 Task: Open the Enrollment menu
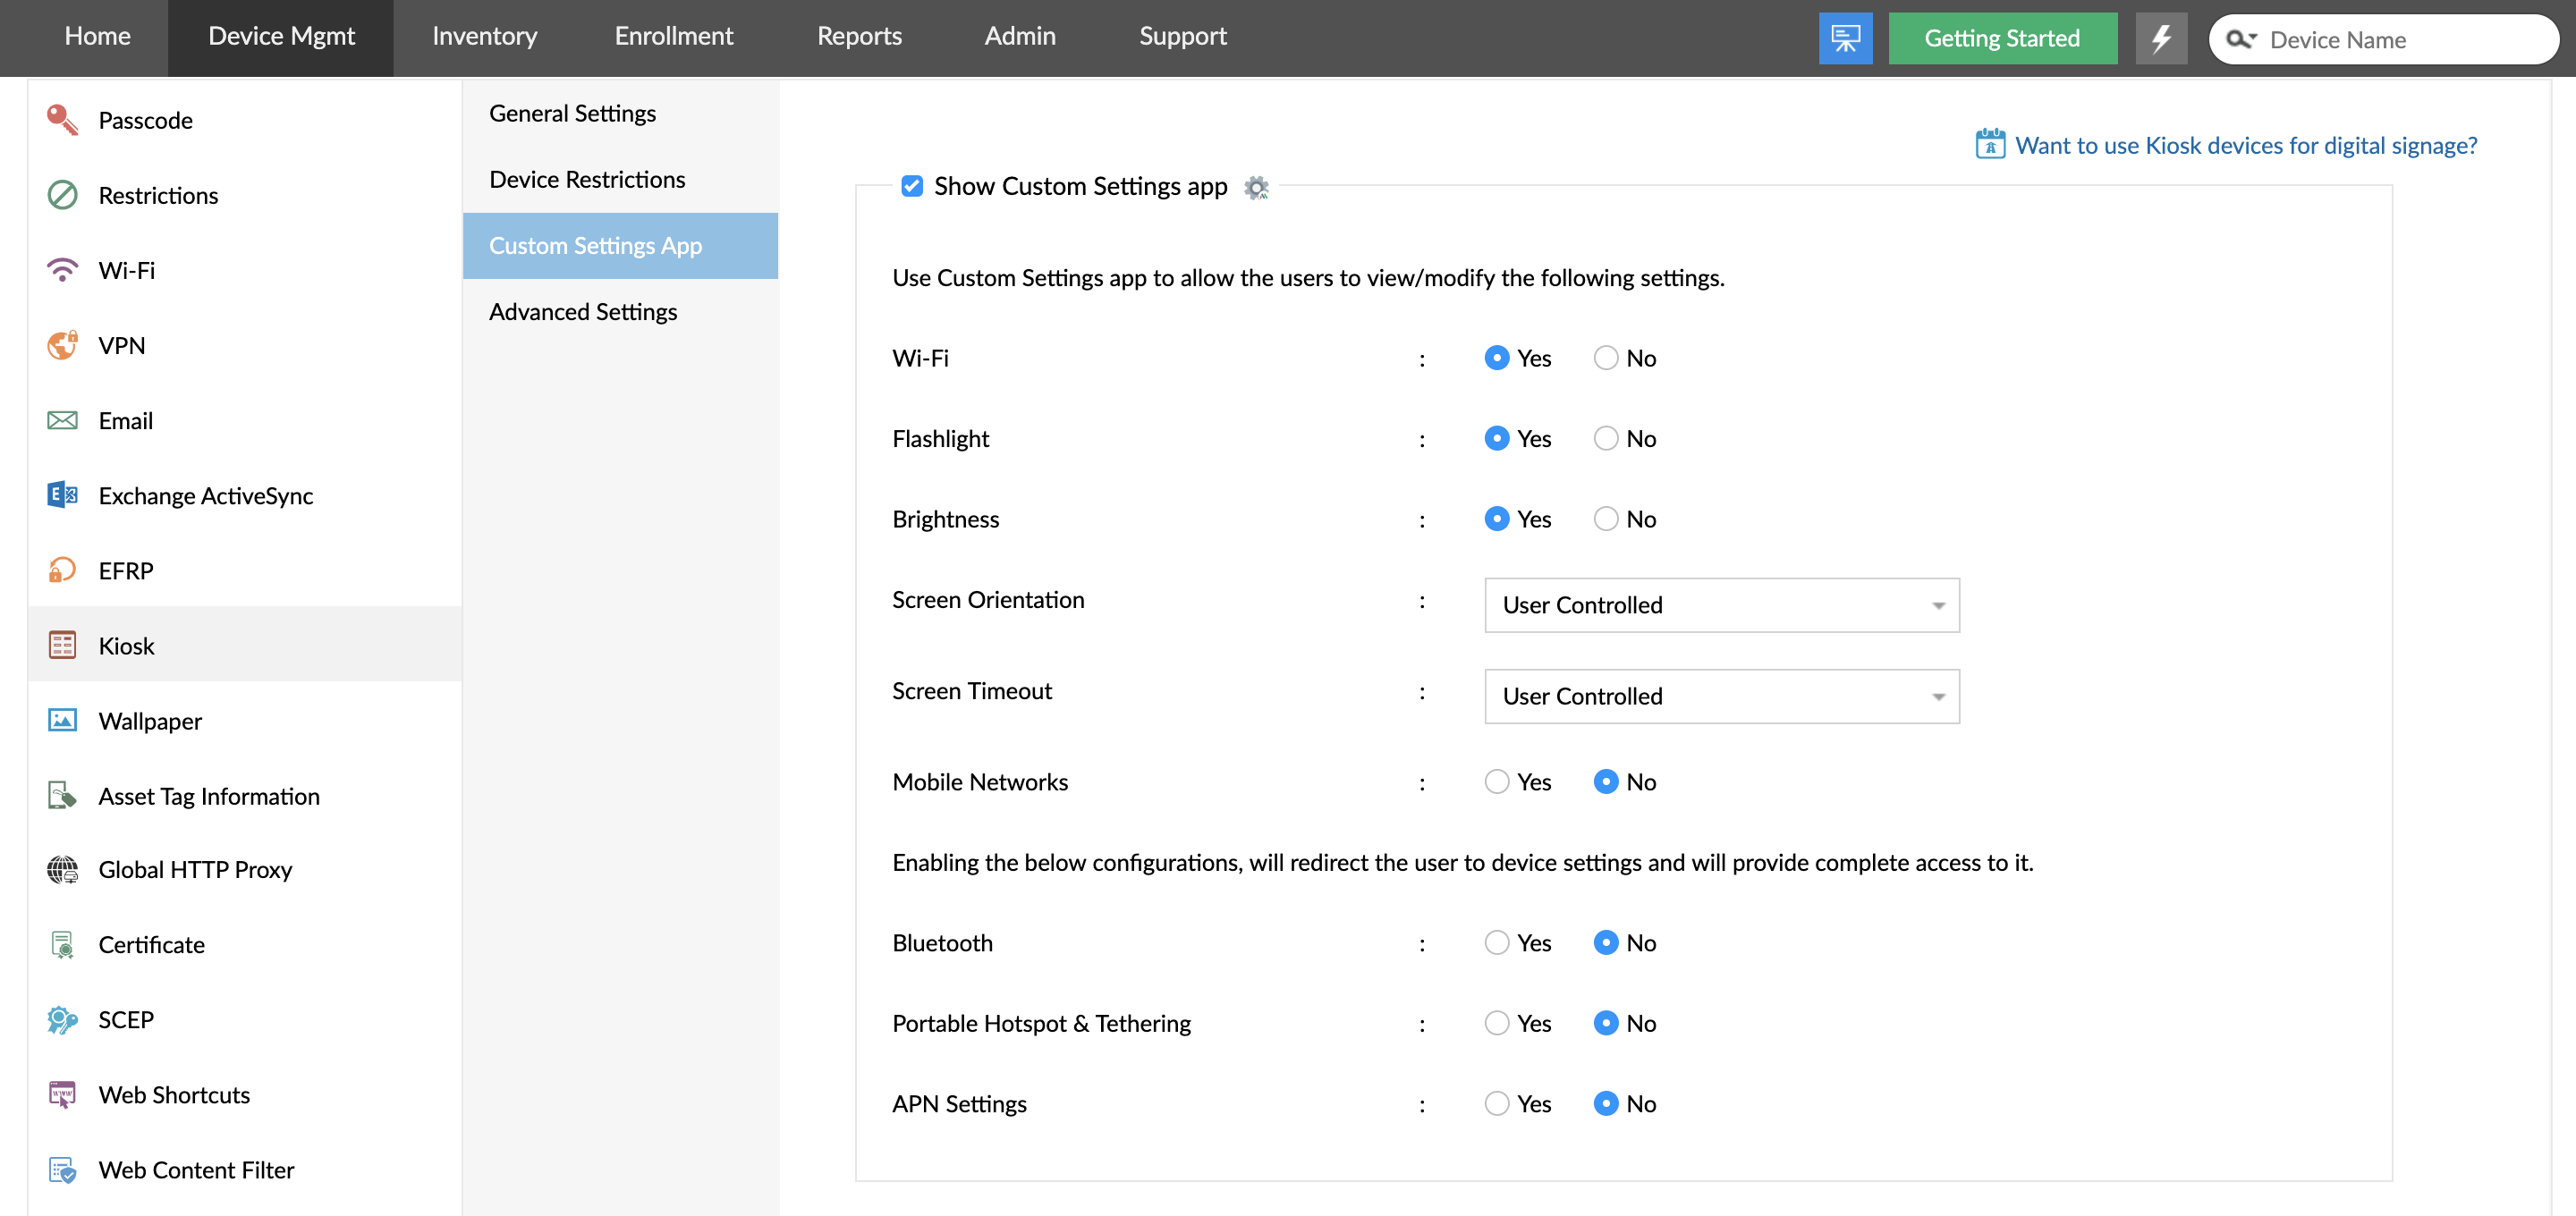point(673,36)
